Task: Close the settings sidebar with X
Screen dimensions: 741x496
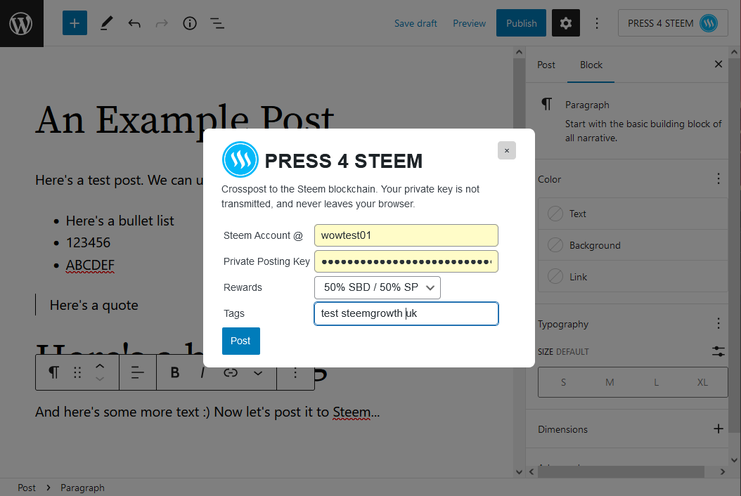Action: click(x=719, y=64)
